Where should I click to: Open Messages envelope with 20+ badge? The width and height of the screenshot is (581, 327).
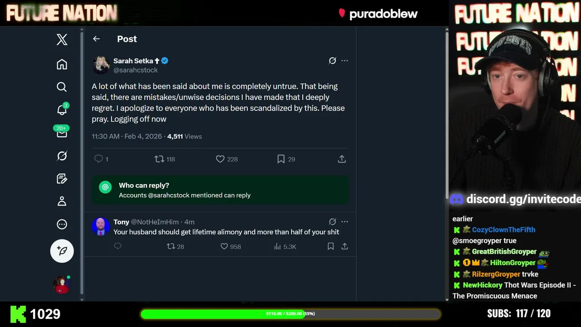click(62, 133)
